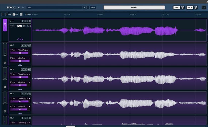Solo the DBL 1 track
The width and height of the screenshot is (208, 127).
coord(22,45)
